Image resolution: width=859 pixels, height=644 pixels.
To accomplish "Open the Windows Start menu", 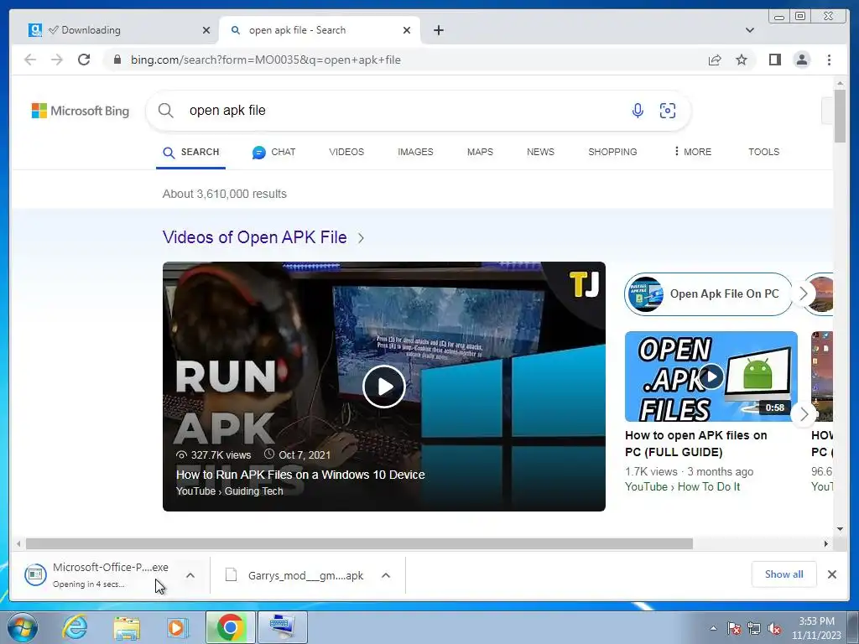I will point(23,627).
